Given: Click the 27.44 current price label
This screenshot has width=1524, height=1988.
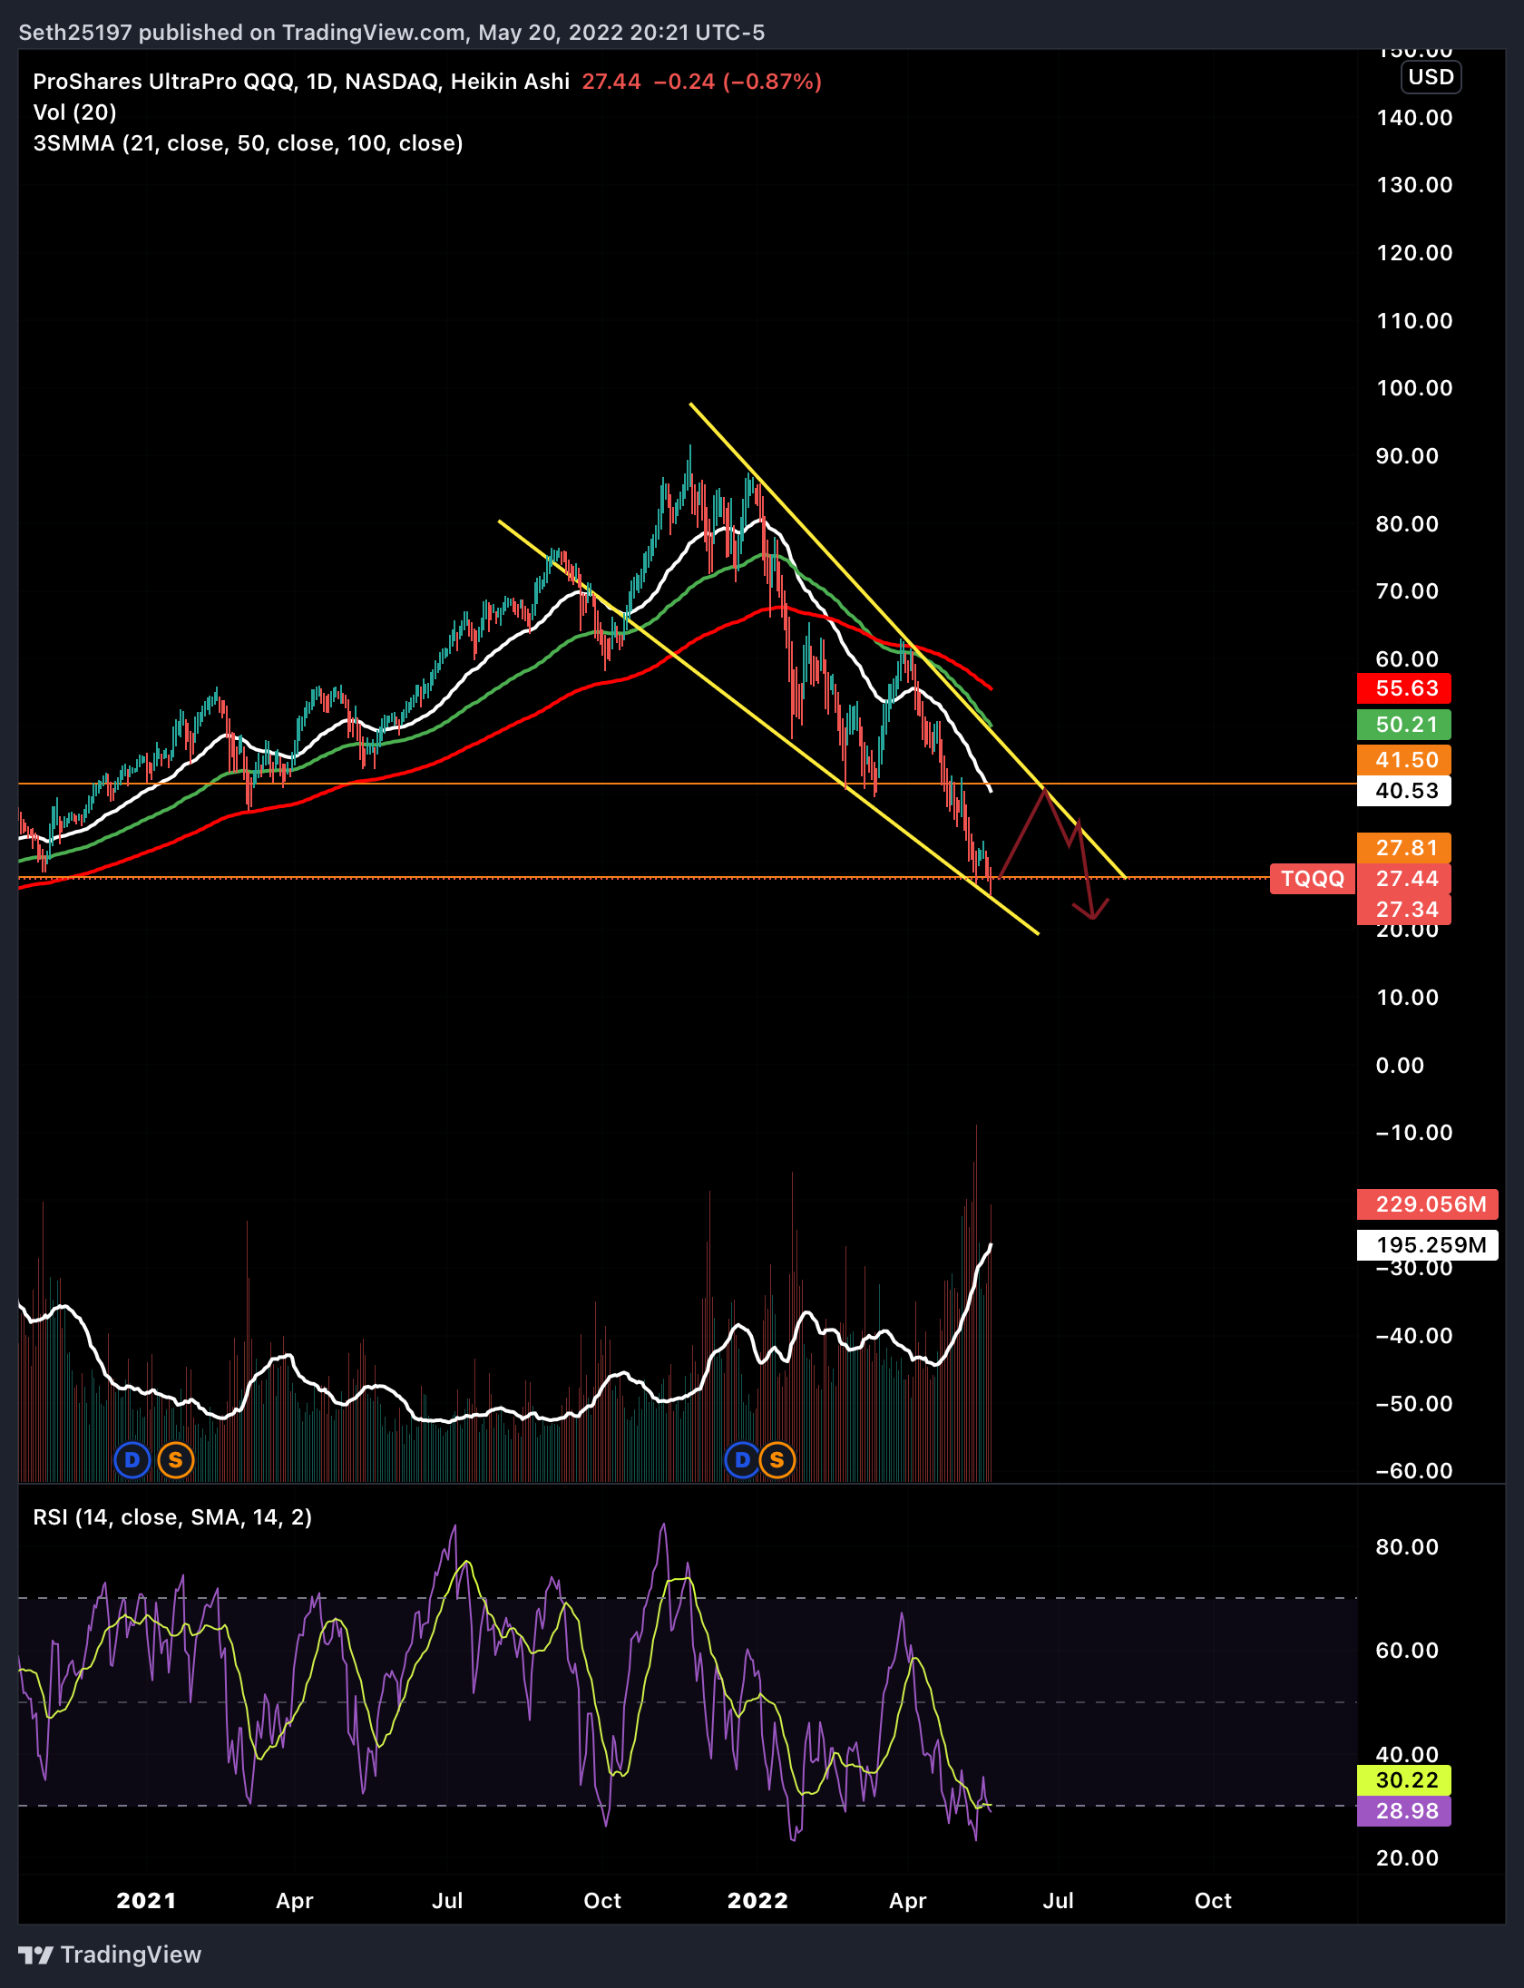Looking at the screenshot, I should (1404, 879).
